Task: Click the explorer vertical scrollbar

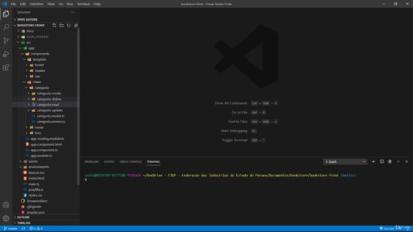Action: pyautogui.click(x=78, y=106)
